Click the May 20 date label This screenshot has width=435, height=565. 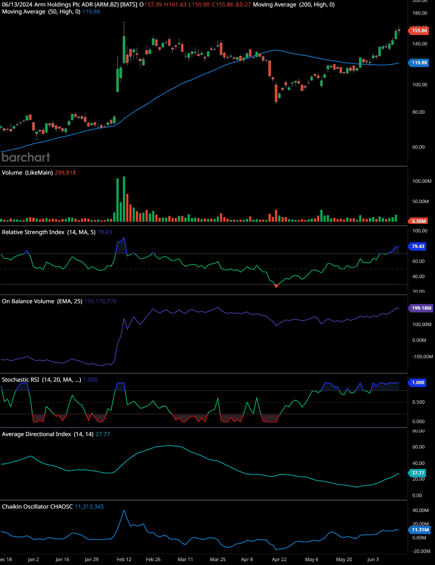344,559
